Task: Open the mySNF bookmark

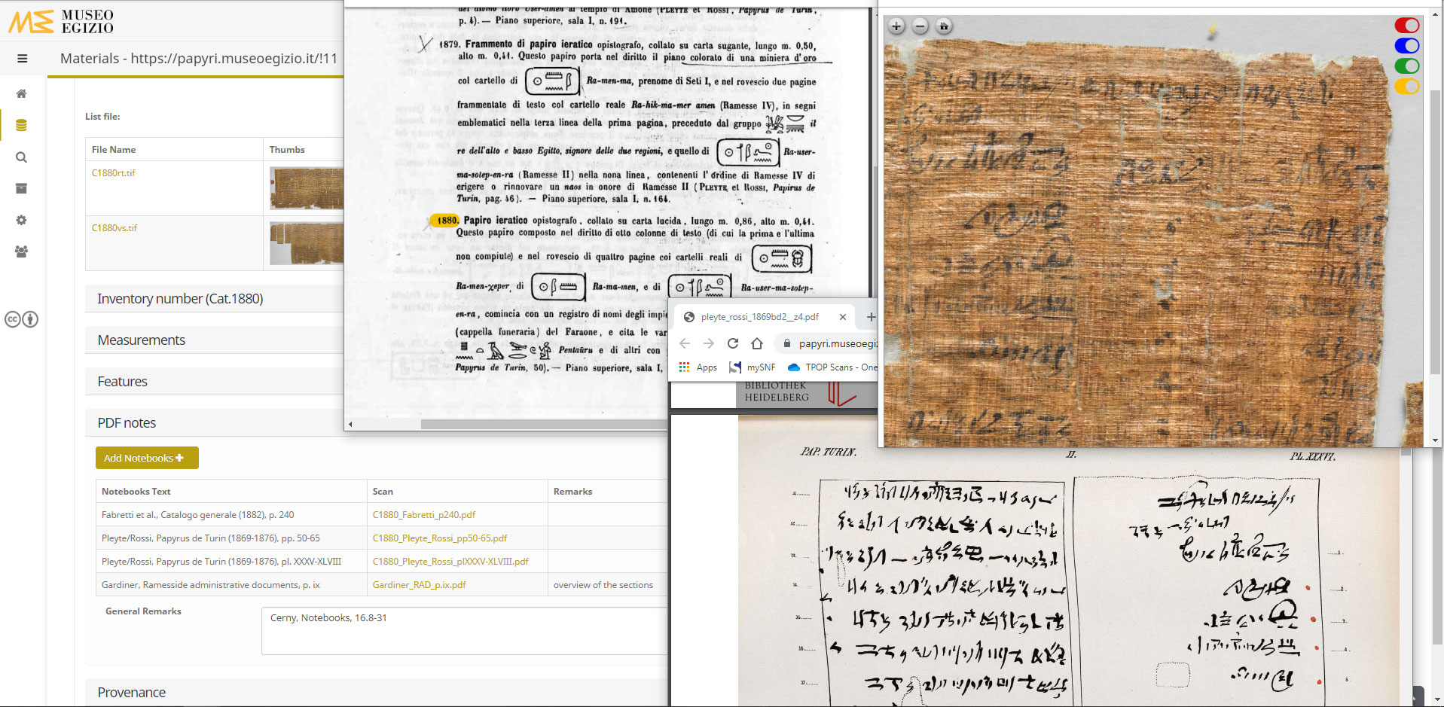Action: pyautogui.click(x=753, y=367)
